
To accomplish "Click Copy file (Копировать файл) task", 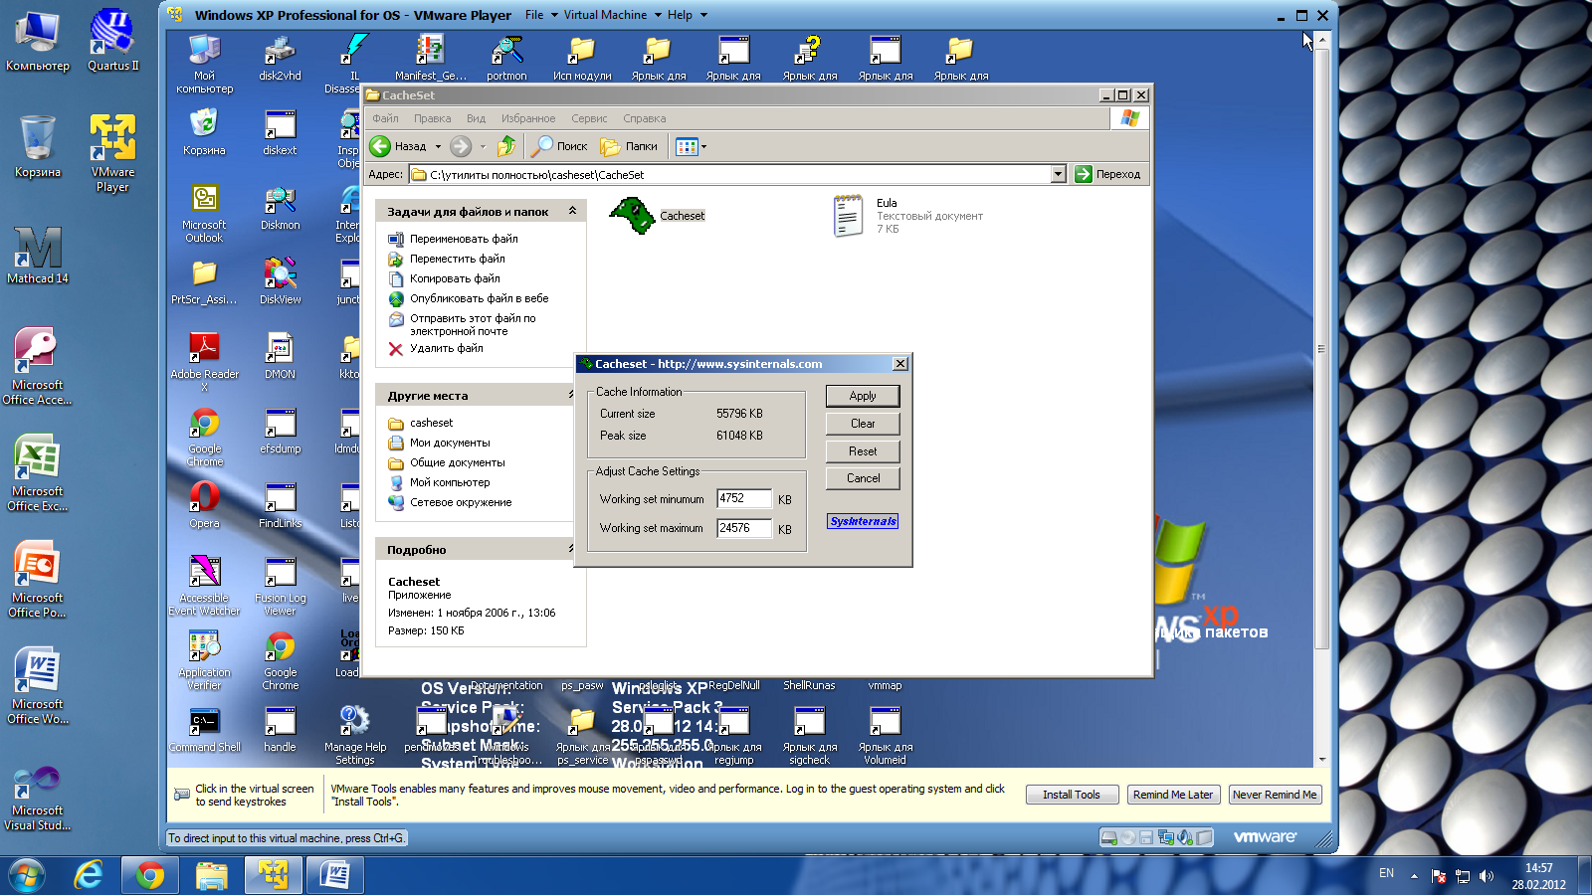I will 455,278.
